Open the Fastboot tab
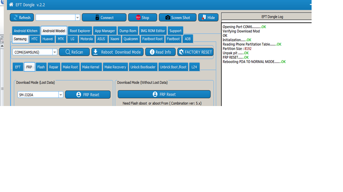The image size is (343, 192). click(x=173, y=39)
